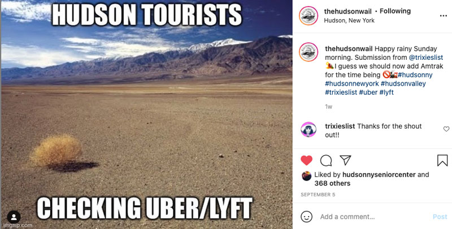Save post with bookmark icon

click(442, 161)
